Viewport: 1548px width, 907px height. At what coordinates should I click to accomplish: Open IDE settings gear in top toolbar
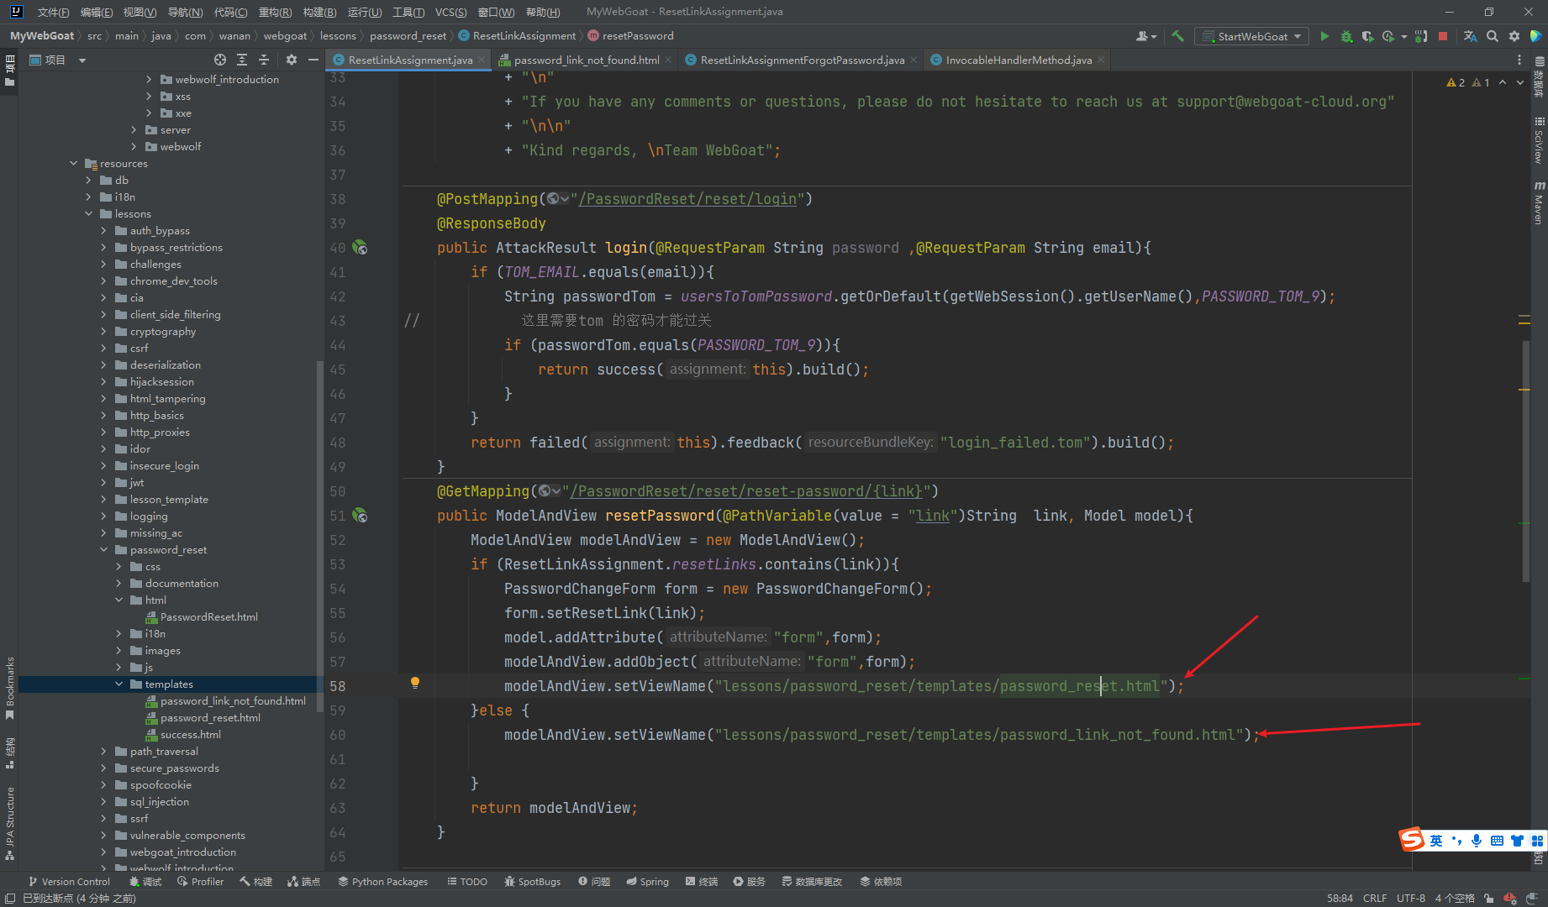tap(1514, 36)
